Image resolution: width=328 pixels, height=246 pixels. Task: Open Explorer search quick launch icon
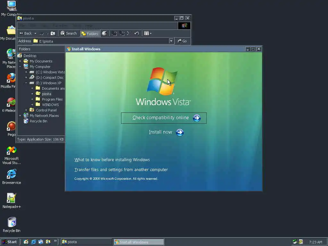coord(48,242)
